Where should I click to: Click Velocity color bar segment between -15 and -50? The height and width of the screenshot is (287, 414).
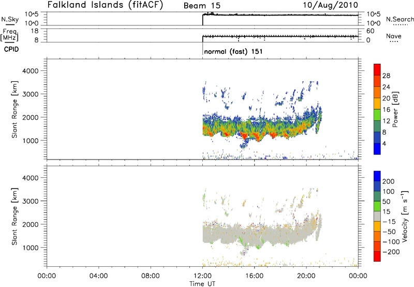point(377,226)
